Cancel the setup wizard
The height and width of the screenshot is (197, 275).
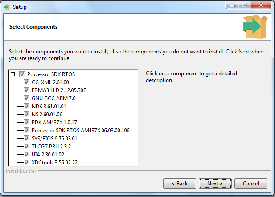250,183
